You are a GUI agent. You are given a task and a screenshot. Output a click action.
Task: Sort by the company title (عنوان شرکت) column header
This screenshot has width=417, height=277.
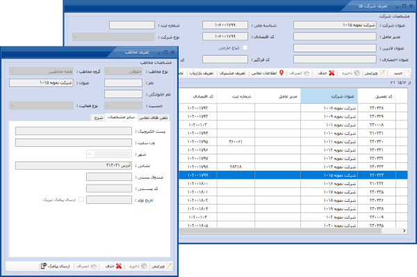(x=329, y=96)
